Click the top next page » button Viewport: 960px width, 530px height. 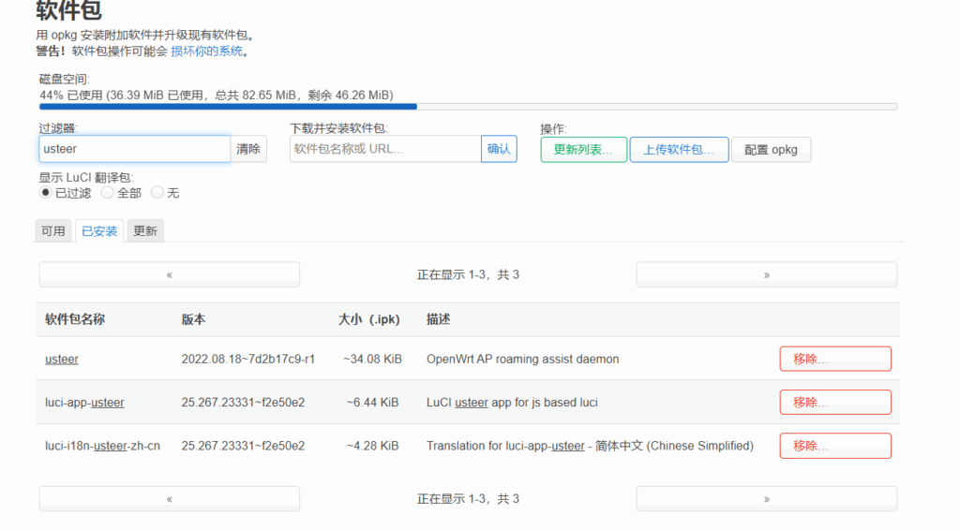[x=766, y=274]
